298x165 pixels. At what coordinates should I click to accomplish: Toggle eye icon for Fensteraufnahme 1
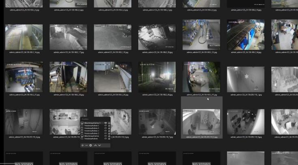click(105, 131)
